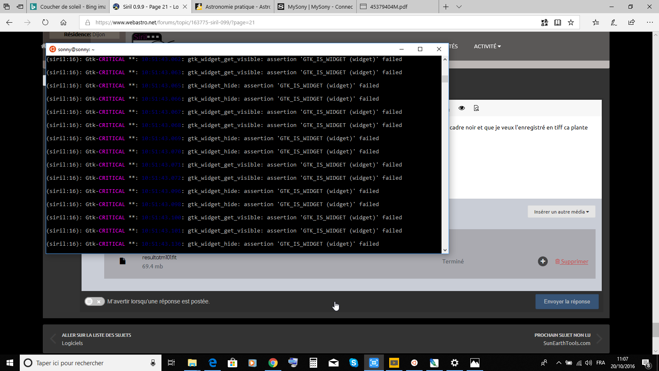This screenshot has width=659, height=371.
Task: Open Windows Store from the taskbar
Action: pyautogui.click(x=233, y=363)
